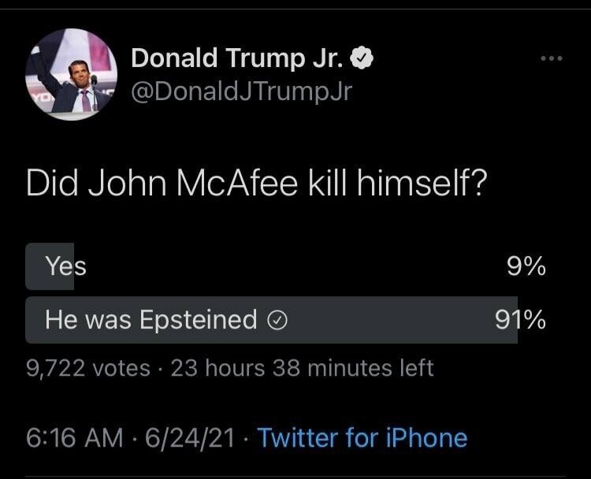The height and width of the screenshot is (479, 591).
Task: Click the selected-vote checkmark beside Epsteined
Action: pos(277,320)
